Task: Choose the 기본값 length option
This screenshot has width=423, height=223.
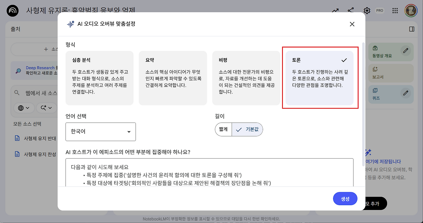Action: click(248, 130)
